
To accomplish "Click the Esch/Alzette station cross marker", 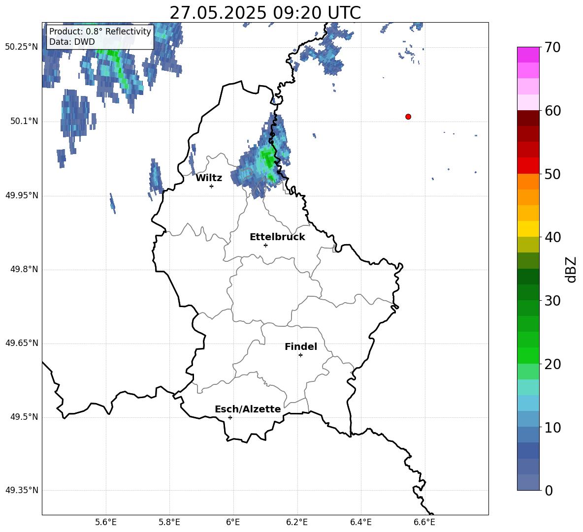I will [x=230, y=417].
